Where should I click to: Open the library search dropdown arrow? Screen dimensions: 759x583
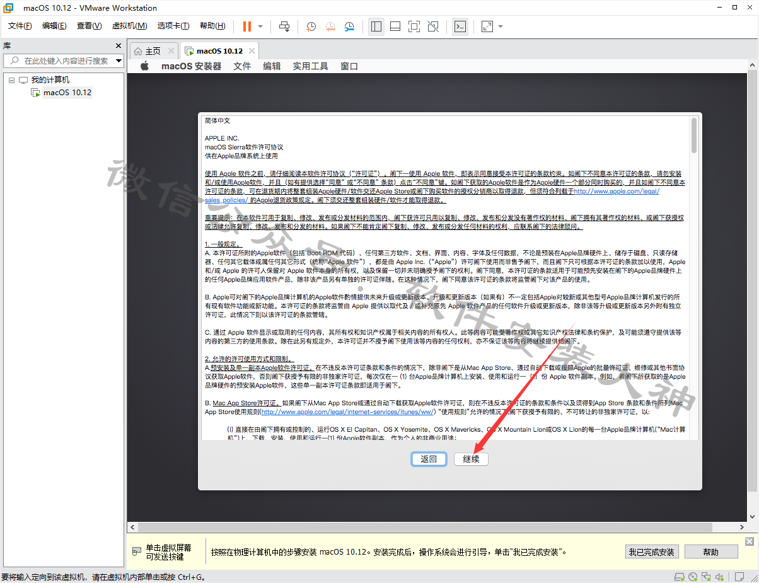tap(119, 61)
